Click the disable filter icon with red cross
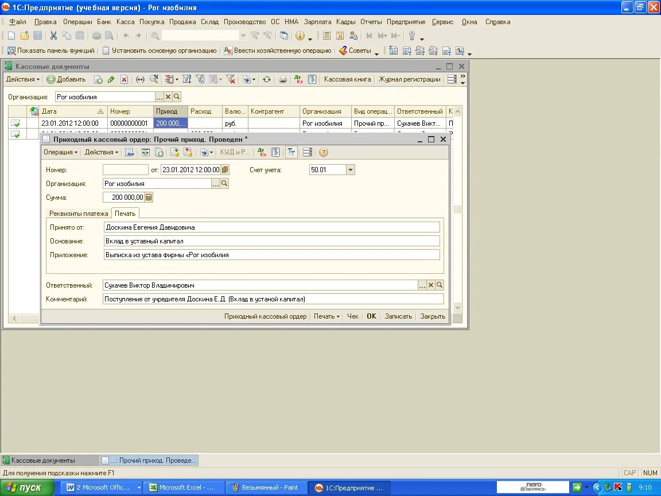Image resolution: width=661 pixels, height=496 pixels. tap(231, 79)
